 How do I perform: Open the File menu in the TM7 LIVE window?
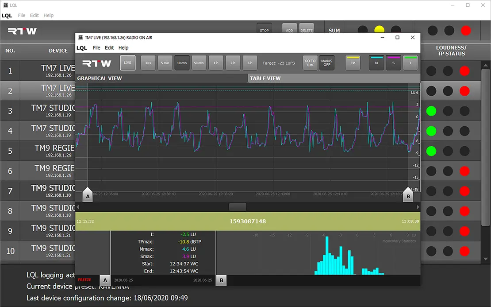click(96, 48)
